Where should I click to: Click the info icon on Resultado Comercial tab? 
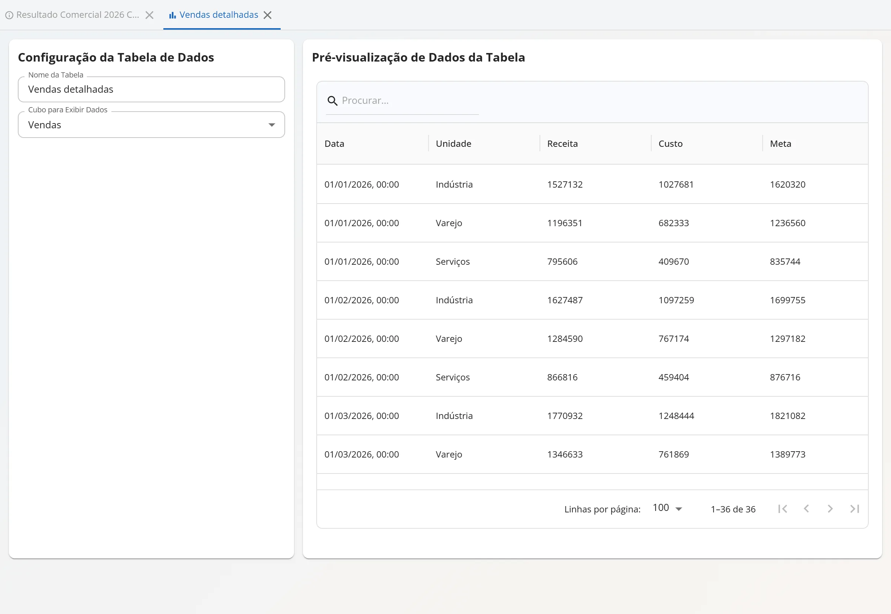[x=9, y=15]
